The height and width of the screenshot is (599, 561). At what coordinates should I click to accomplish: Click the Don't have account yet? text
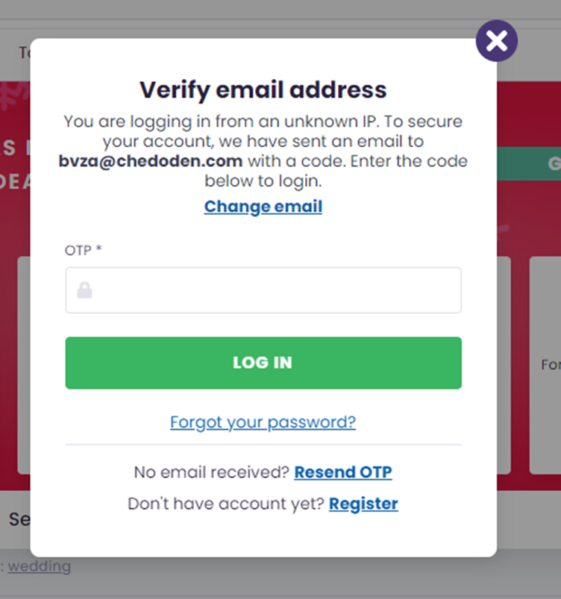click(226, 504)
